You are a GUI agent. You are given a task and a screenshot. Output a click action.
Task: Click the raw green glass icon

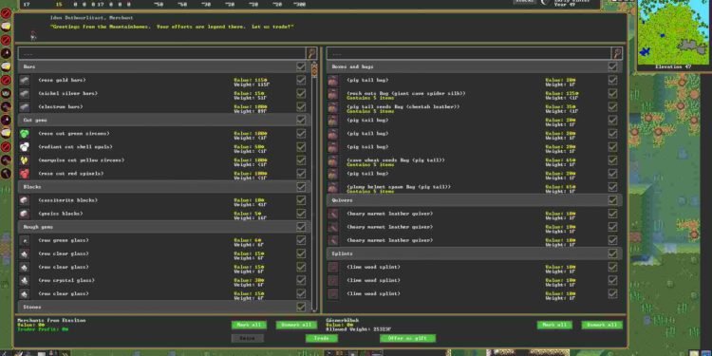pos(25,240)
